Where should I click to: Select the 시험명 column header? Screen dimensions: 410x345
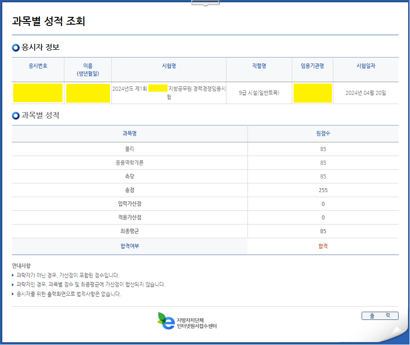[x=169, y=66]
